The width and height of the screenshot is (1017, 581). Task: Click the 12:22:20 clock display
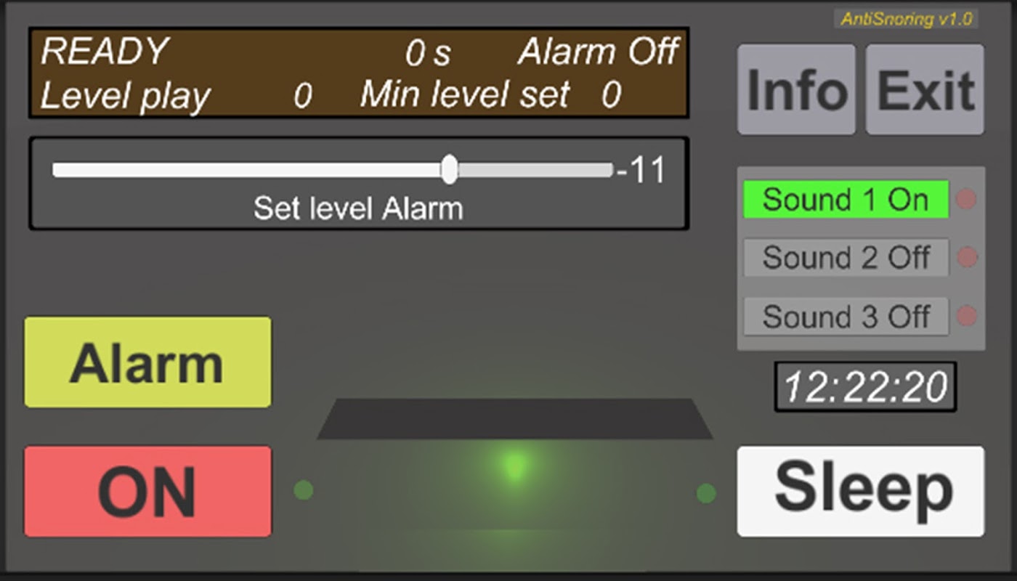point(865,386)
